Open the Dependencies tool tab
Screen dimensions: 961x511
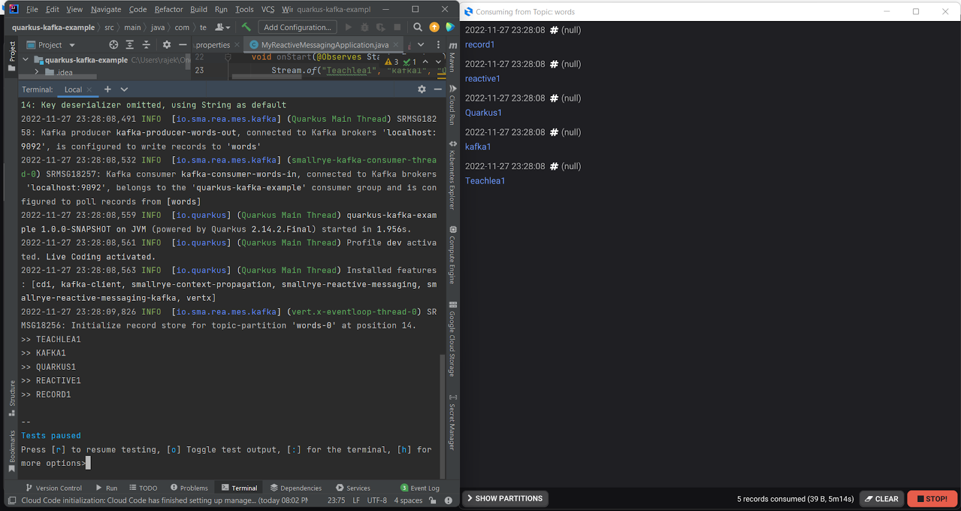296,488
